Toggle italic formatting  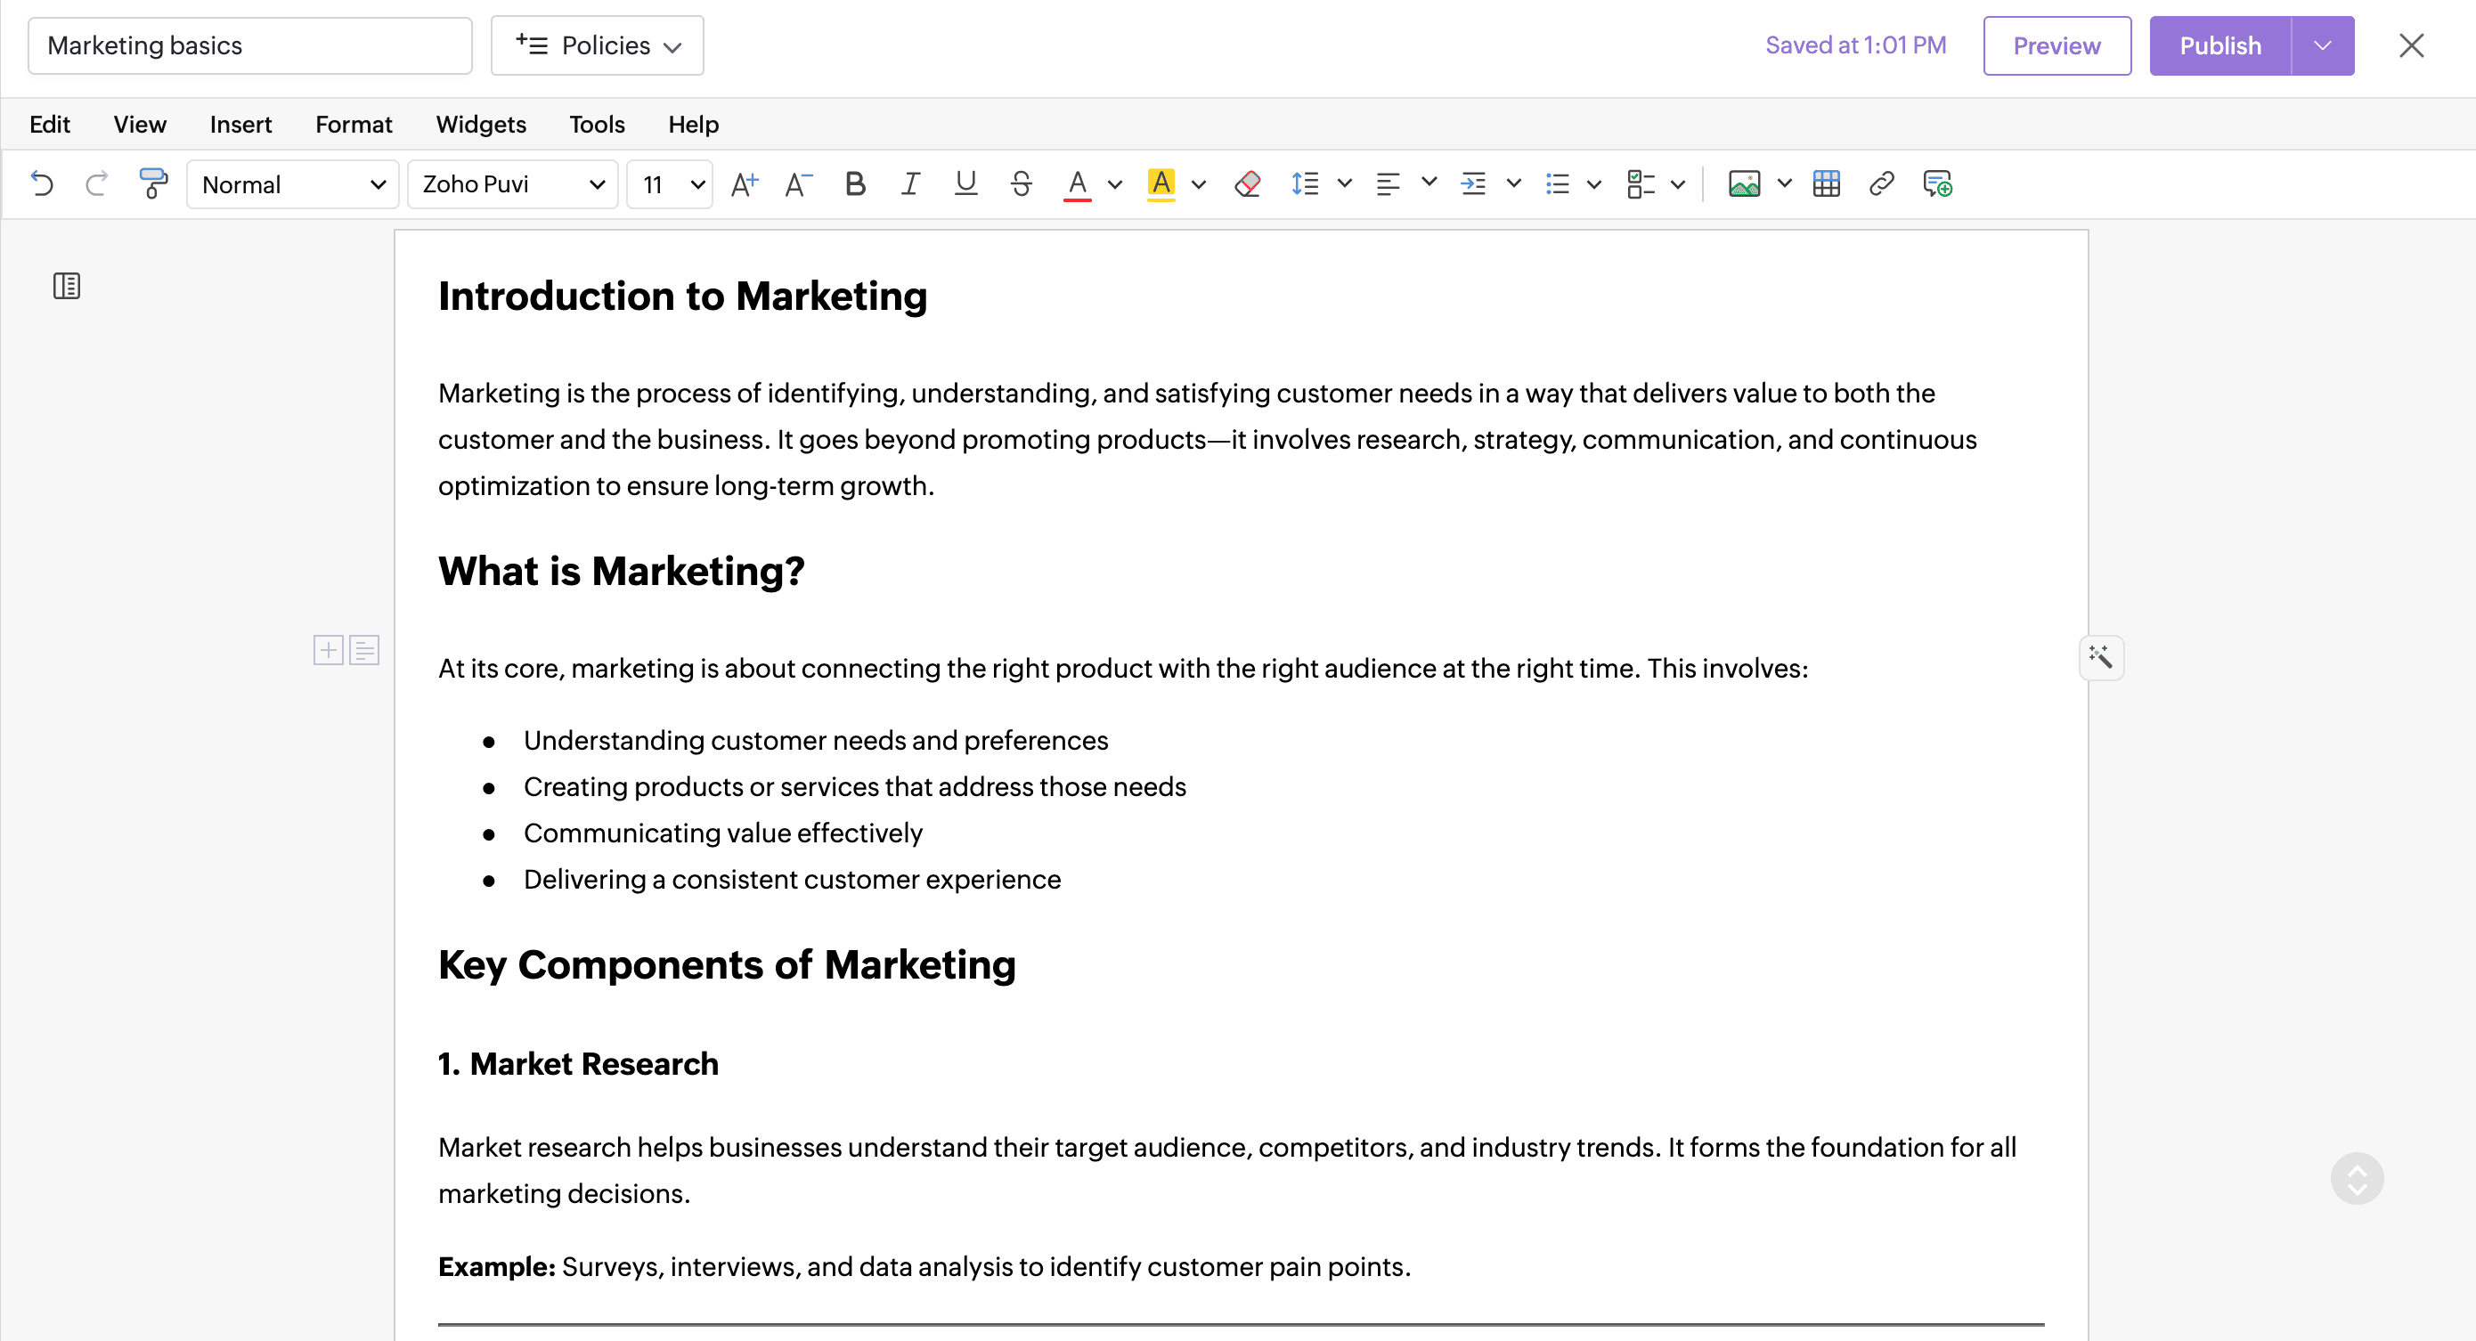(x=909, y=183)
